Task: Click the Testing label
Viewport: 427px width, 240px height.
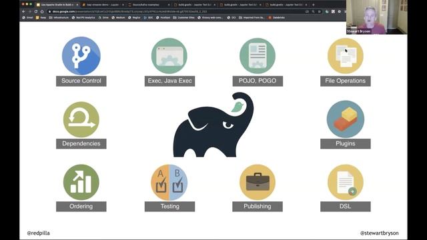Action: 169,207
